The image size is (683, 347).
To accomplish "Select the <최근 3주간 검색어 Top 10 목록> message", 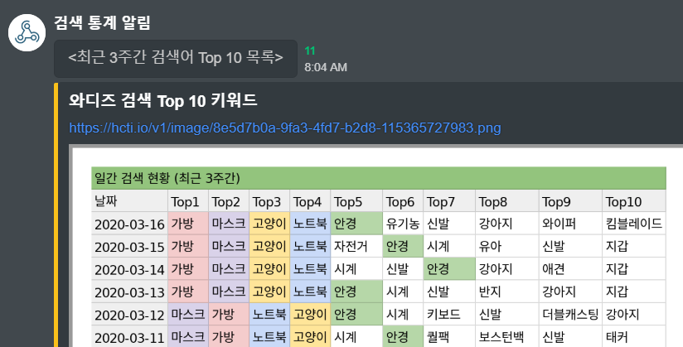I will tap(176, 57).
